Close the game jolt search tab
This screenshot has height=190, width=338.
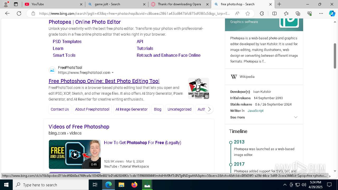pyautogui.click(x=144, y=4)
